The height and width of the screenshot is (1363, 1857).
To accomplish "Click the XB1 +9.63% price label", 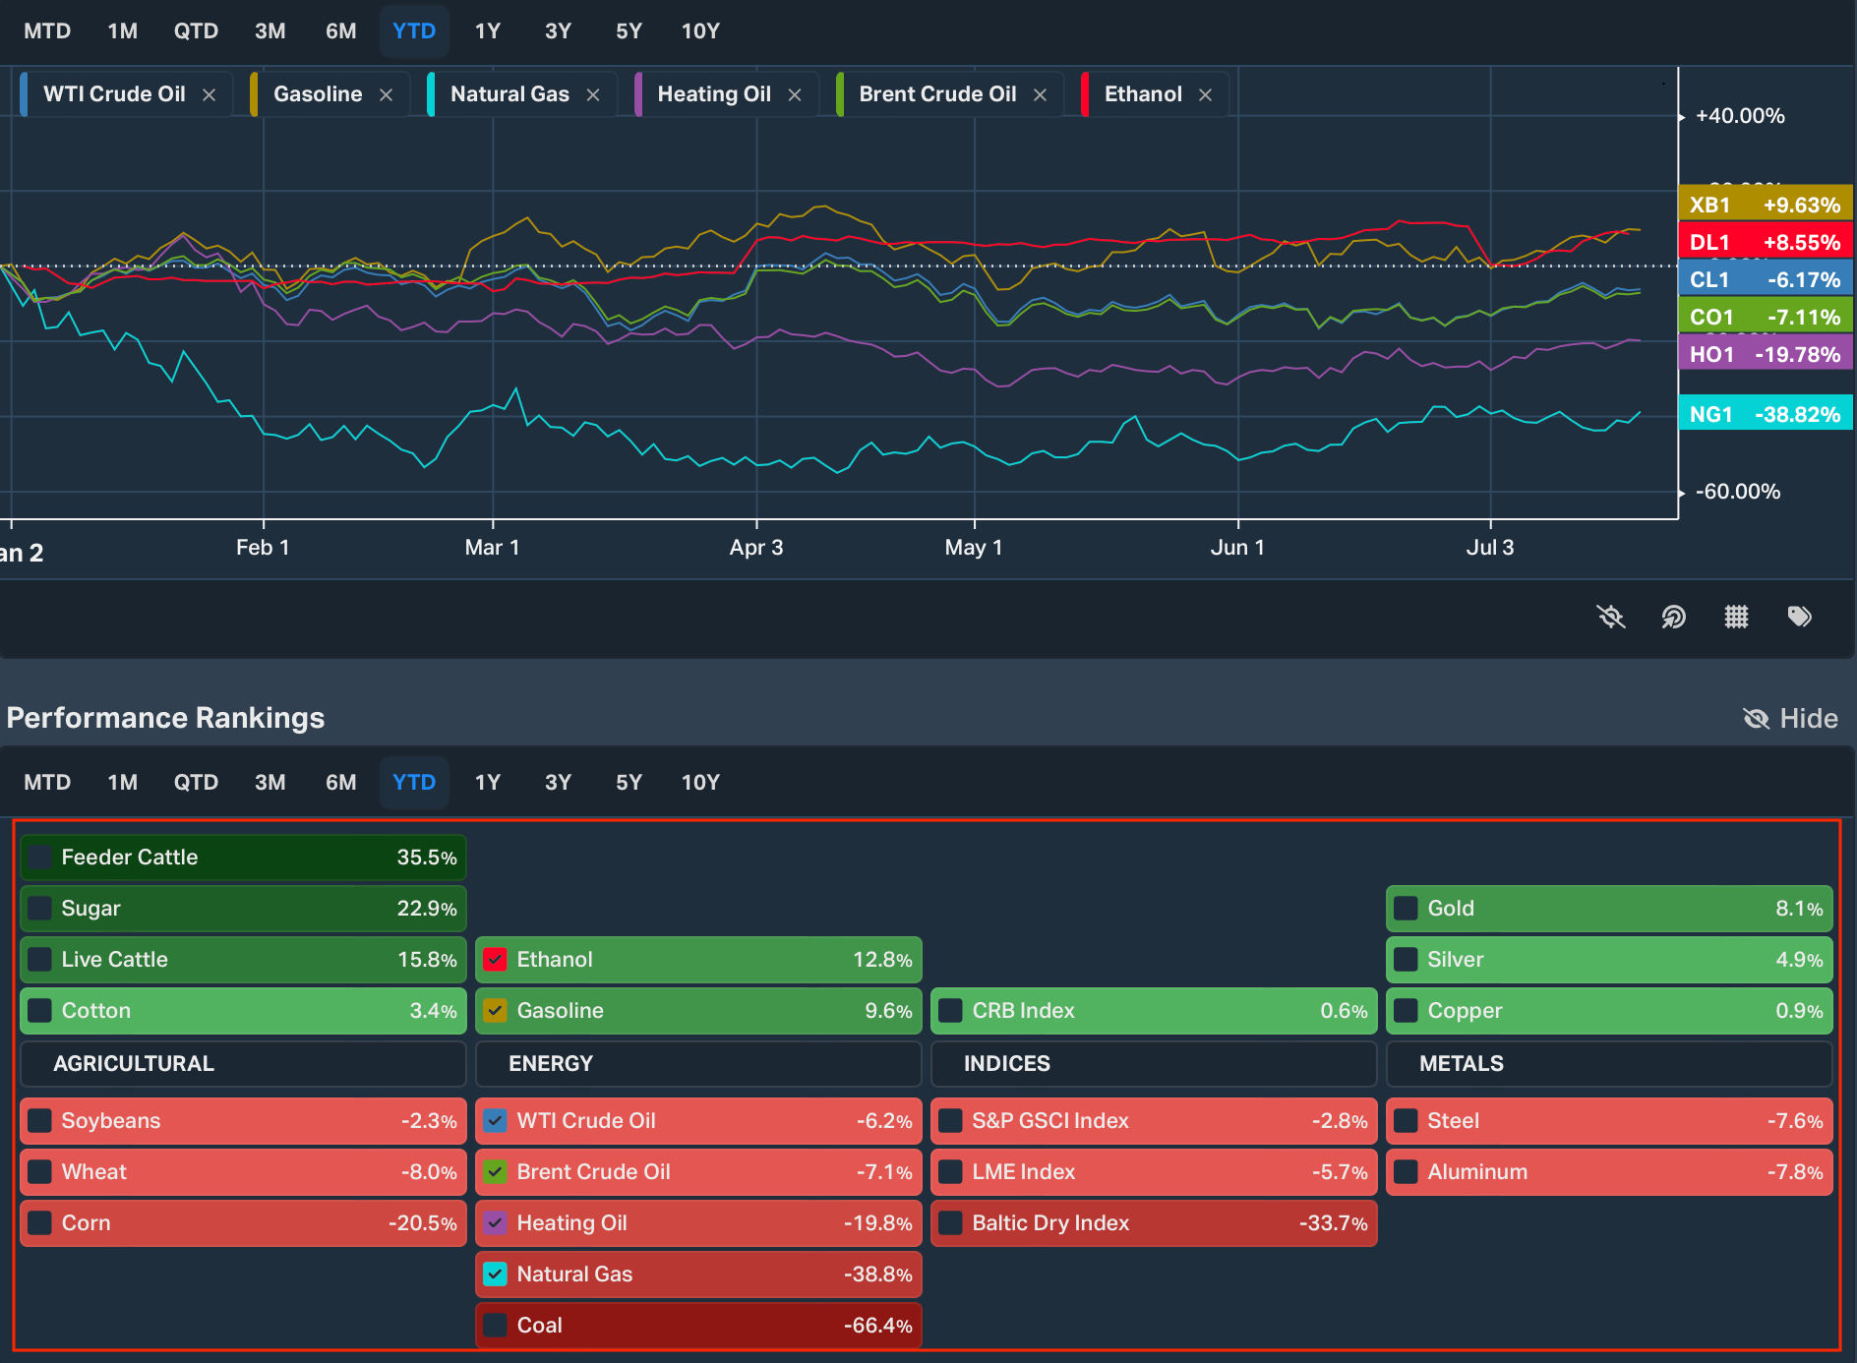I will 1766,205.
